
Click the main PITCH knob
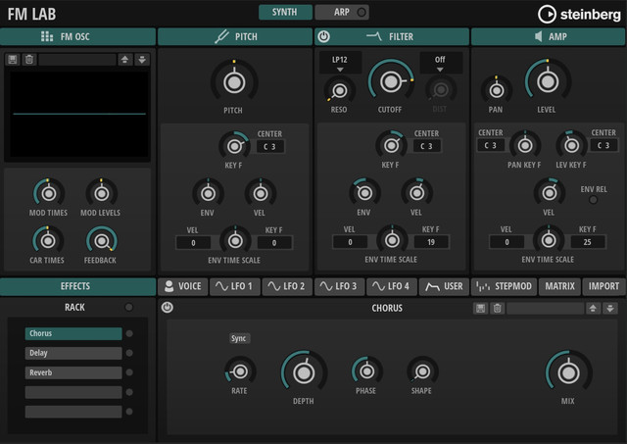(234, 82)
